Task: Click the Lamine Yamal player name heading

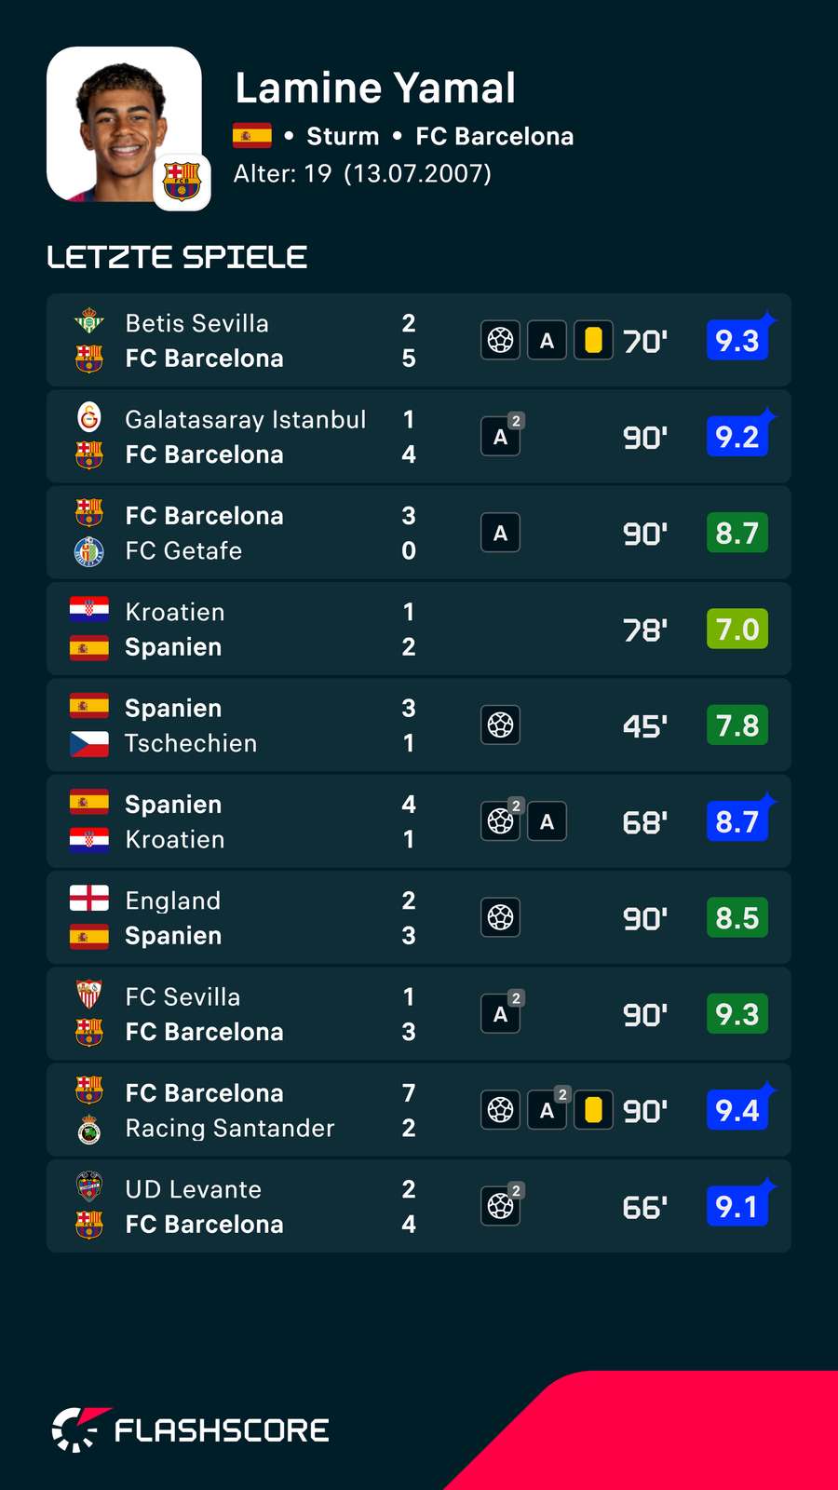Action: coord(375,88)
